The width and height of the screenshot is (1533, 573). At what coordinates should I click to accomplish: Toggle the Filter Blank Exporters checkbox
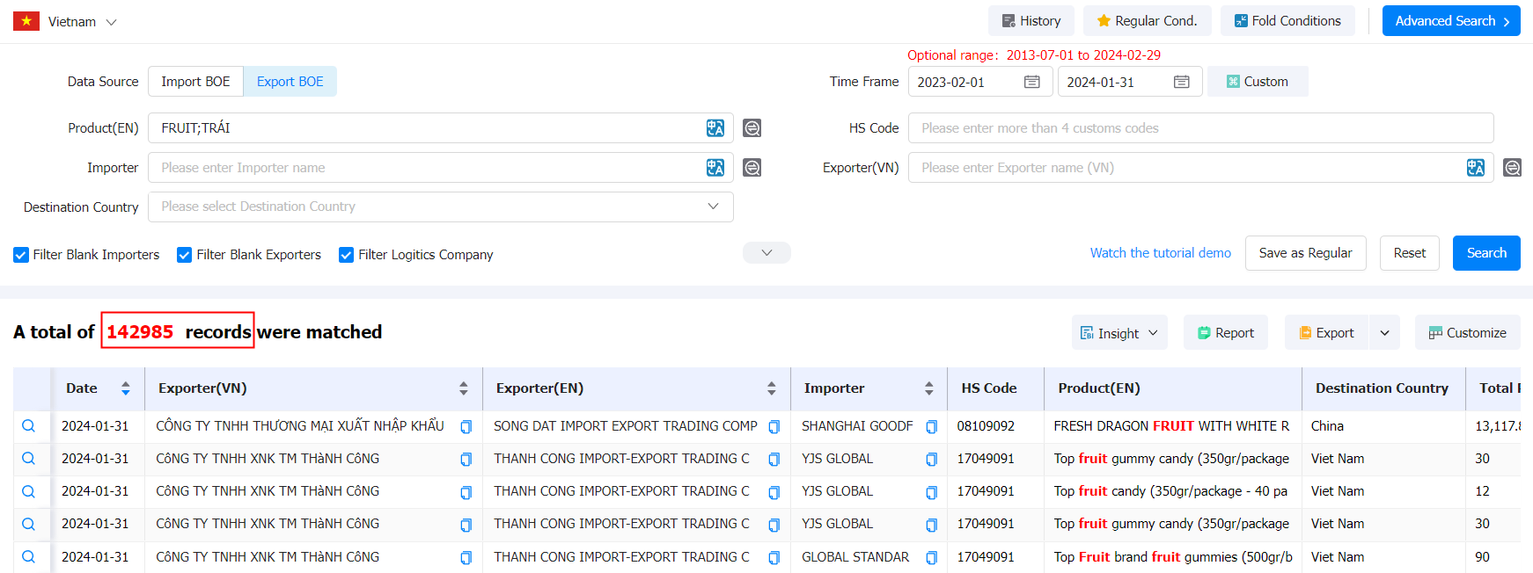pyautogui.click(x=185, y=255)
